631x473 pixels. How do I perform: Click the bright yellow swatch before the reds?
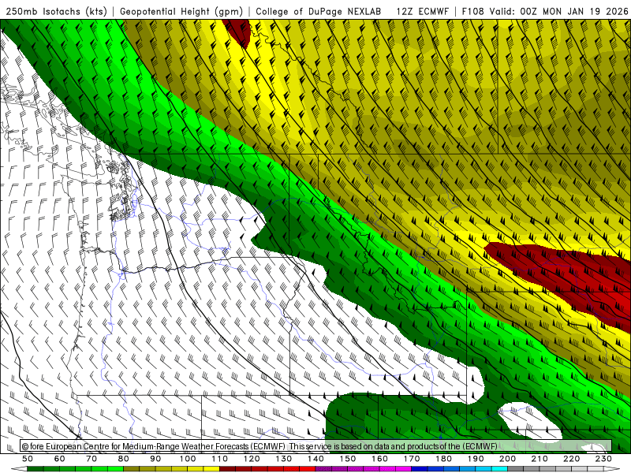pyautogui.click(x=211, y=469)
